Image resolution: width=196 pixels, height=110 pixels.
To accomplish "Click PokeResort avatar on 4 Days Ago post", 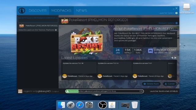I will click(65, 76).
